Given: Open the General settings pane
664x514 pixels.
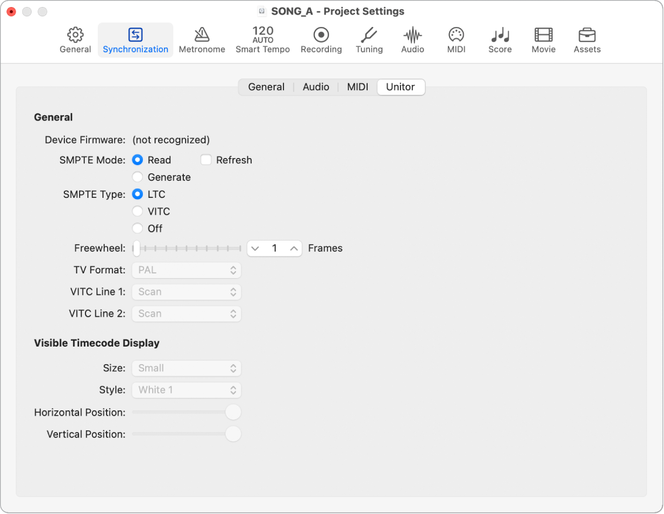Looking at the screenshot, I should (75, 39).
